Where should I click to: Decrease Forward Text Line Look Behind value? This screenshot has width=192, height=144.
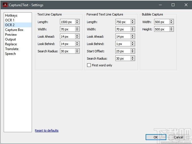tap(133, 45)
